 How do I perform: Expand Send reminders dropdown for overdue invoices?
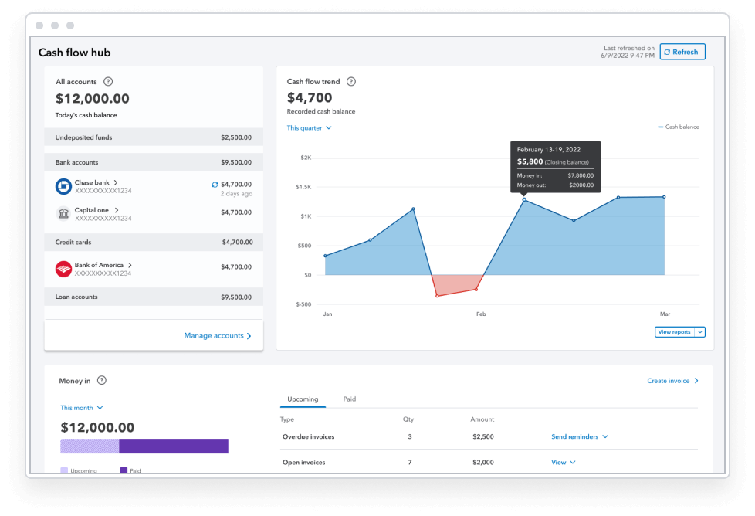click(580, 436)
